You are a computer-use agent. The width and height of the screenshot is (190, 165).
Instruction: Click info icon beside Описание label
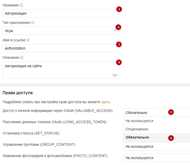pos(22,57)
